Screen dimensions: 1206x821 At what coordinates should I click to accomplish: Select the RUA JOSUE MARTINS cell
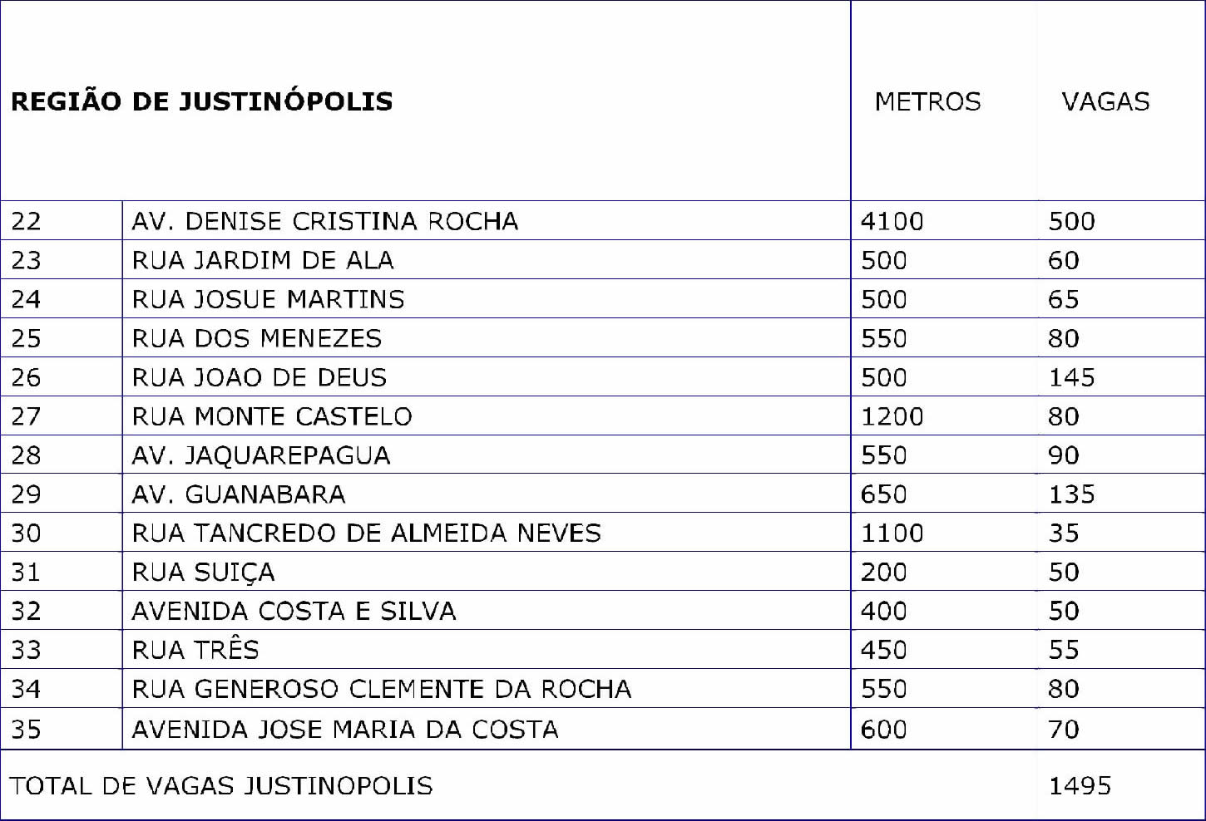[x=268, y=299]
